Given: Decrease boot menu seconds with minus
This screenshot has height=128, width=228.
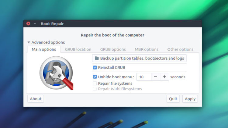Looking at the screenshot, I should (x=156, y=77).
